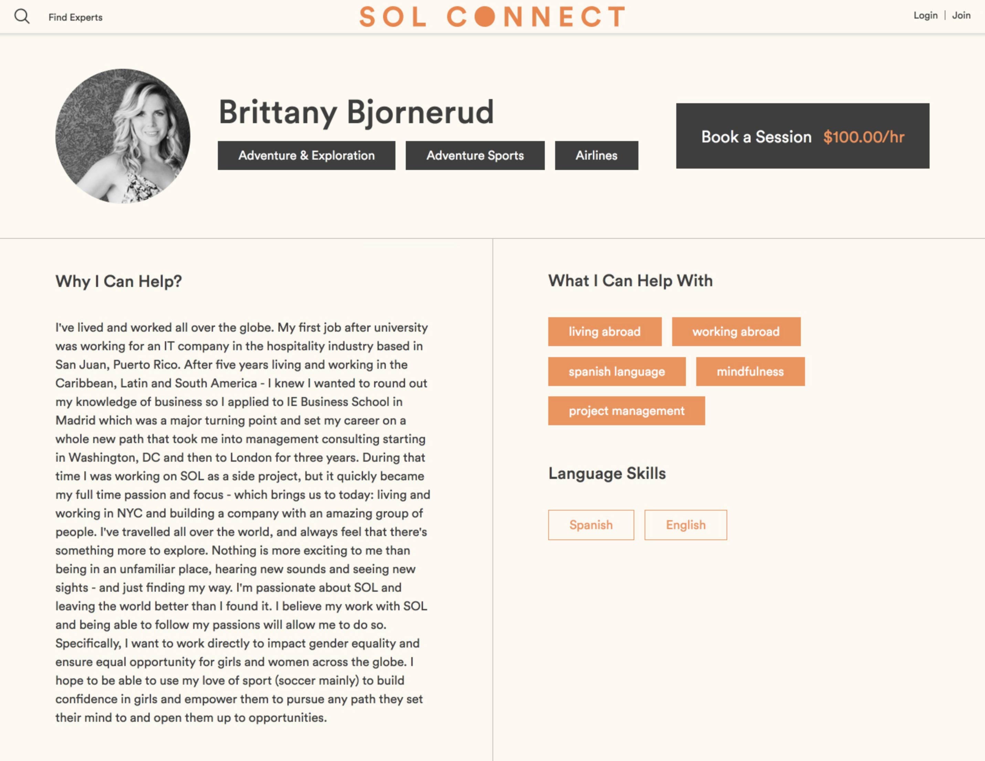Open the Find Experts link
985x761 pixels.
coord(75,17)
